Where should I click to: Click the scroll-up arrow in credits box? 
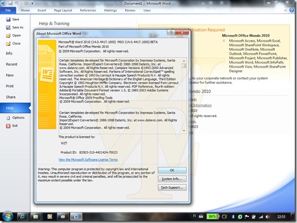(x=184, y=61)
